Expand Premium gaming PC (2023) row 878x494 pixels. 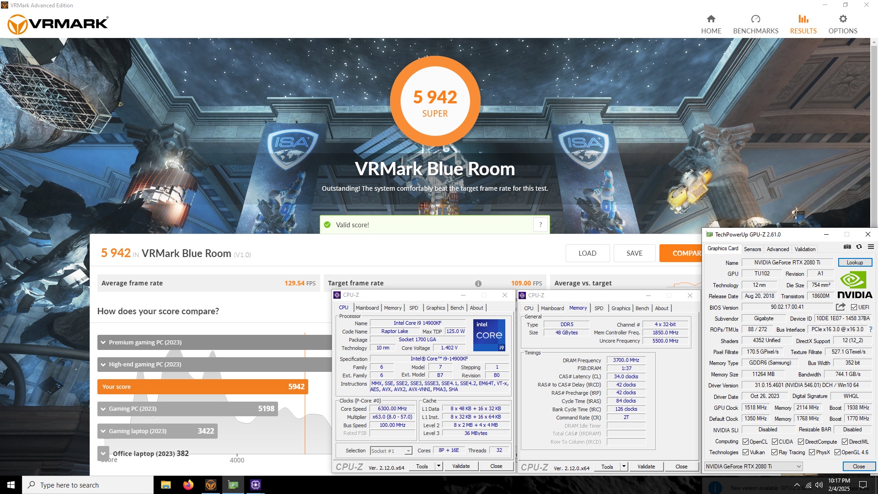tap(103, 342)
